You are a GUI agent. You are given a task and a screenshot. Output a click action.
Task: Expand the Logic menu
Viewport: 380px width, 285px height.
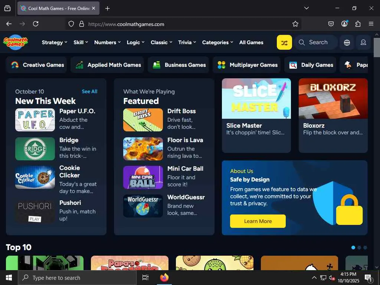point(135,42)
